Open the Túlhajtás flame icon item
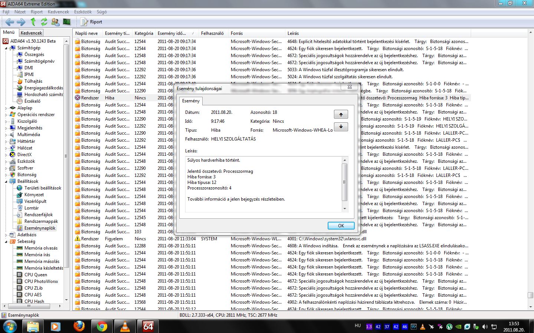534x333 pixels. (x=20, y=81)
